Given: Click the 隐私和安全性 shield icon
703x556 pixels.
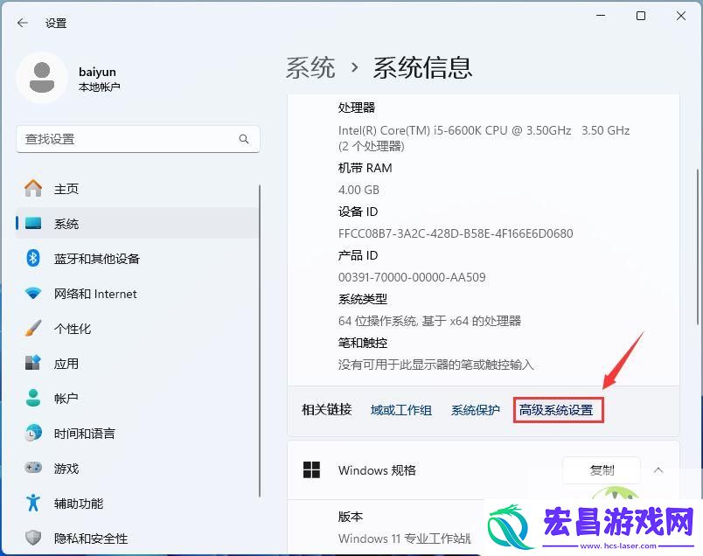Looking at the screenshot, I should [x=33, y=538].
